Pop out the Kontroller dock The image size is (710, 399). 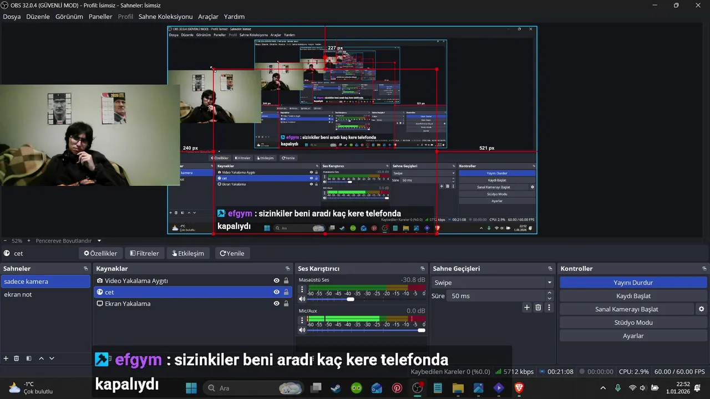704,269
